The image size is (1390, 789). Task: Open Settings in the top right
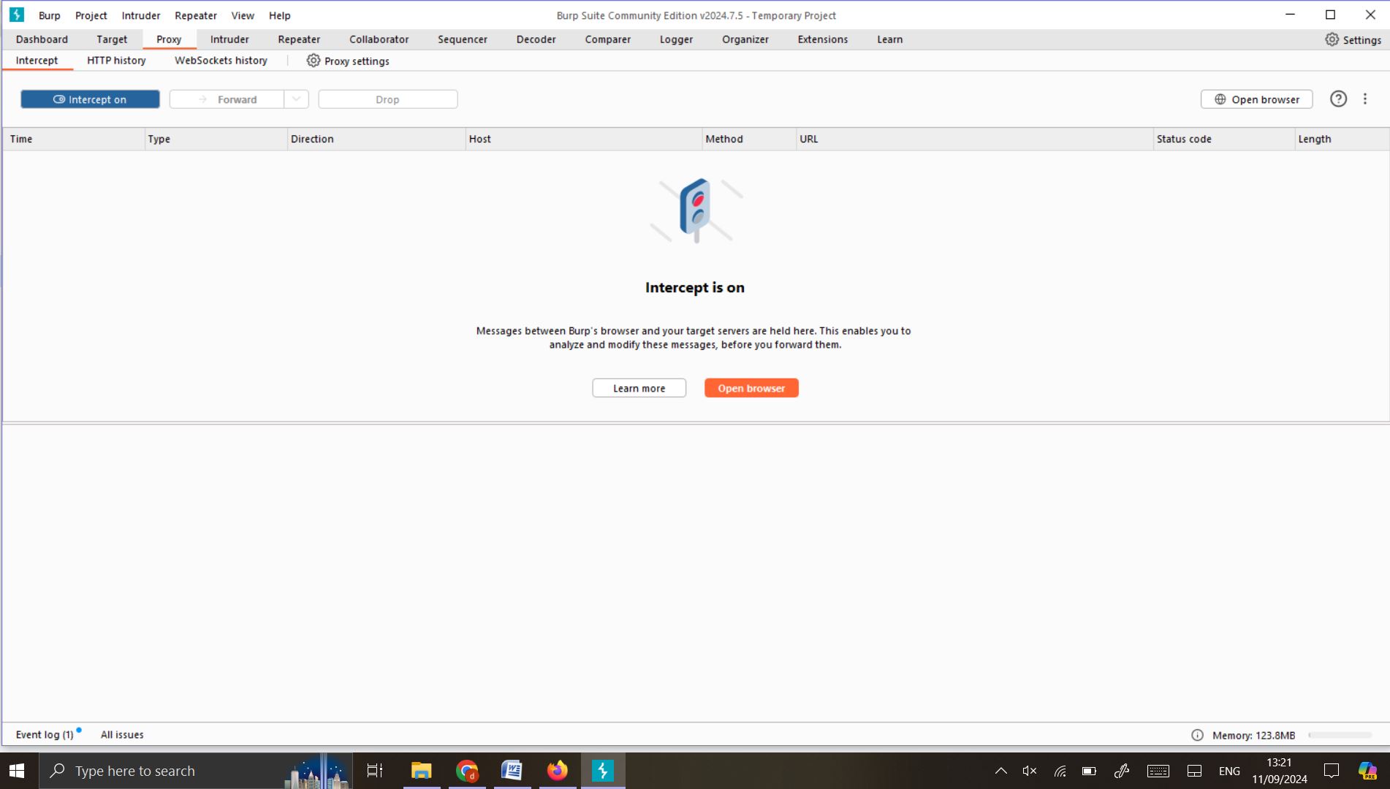point(1353,39)
